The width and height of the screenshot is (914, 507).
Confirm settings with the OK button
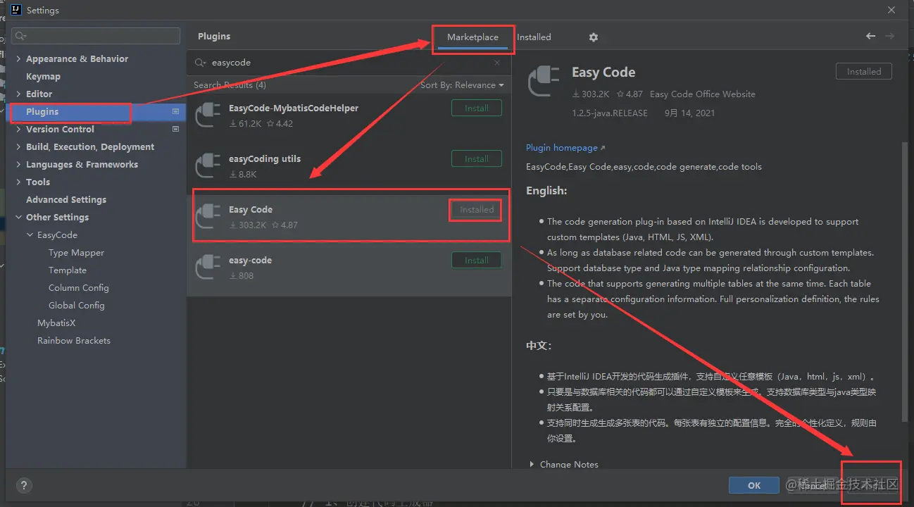[754, 485]
